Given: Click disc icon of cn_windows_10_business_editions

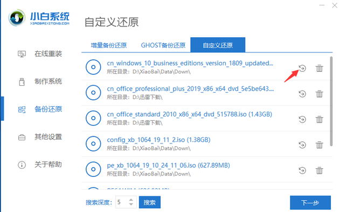Looking at the screenshot, I should [x=93, y=67].
